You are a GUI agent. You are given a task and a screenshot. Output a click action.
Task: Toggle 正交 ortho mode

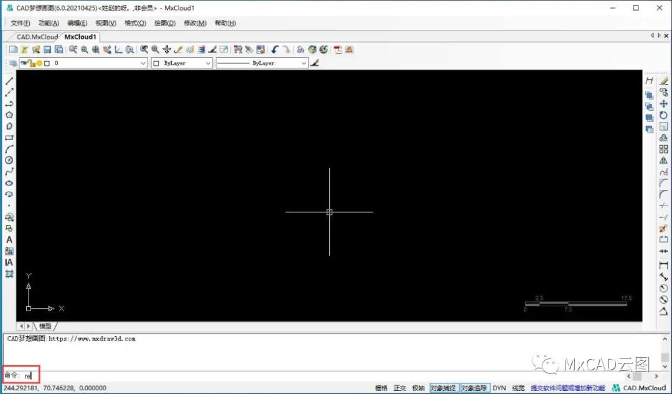(399, 388)
